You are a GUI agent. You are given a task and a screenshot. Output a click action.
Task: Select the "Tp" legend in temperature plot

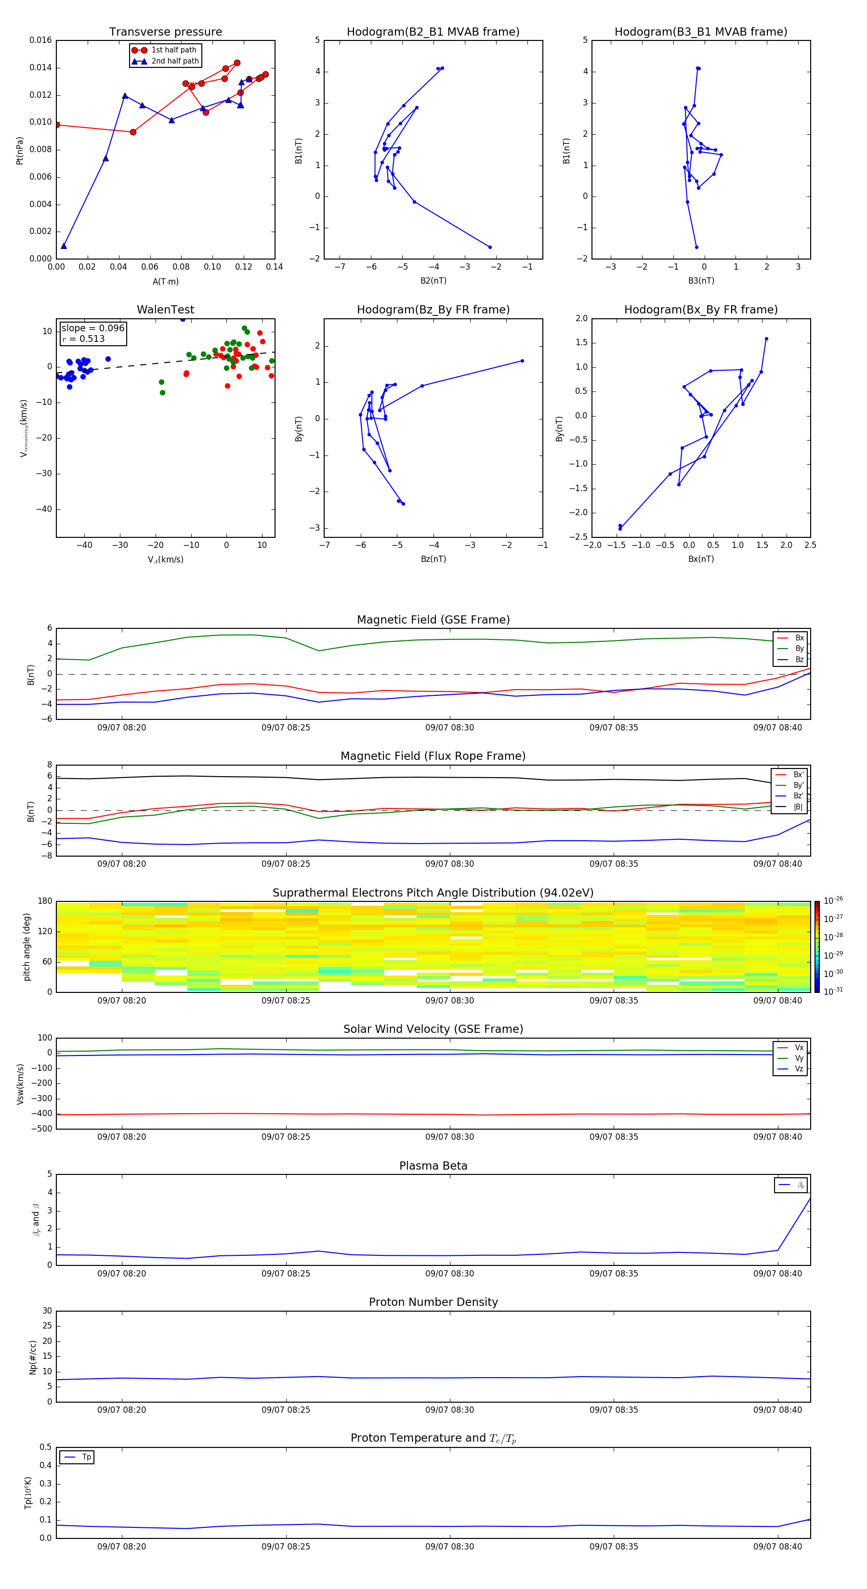77,1457
